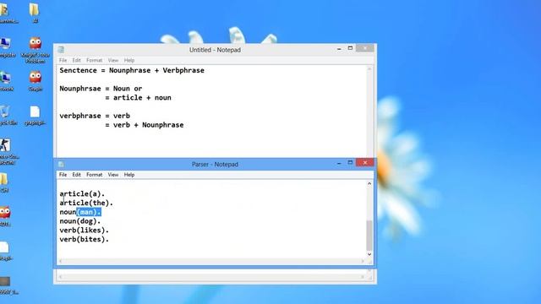Minimize the Untitled Notepad window

(339, 49)
